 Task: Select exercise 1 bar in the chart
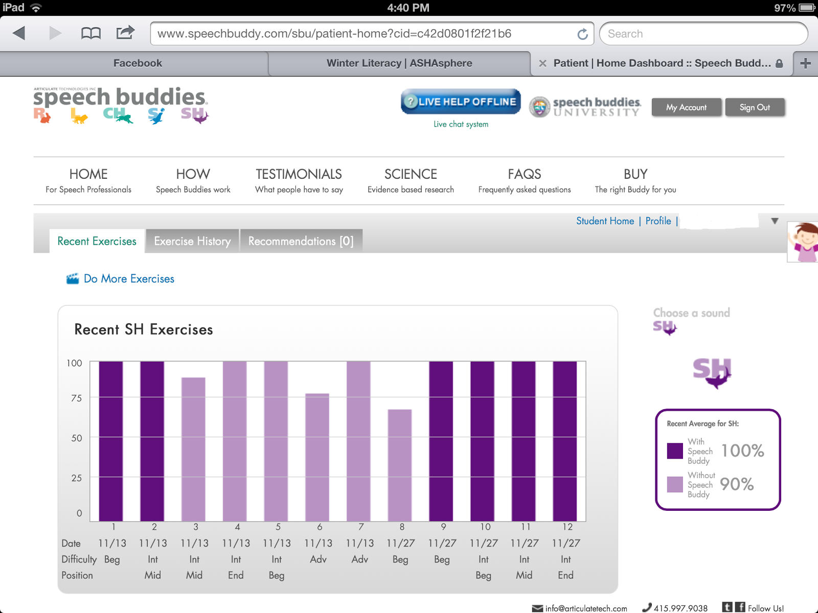[x=111, y=441]
